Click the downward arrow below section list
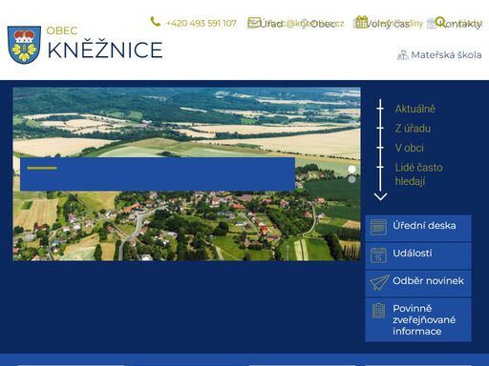Image resolution: width=489 pixels, height=366 pixels. pyautogui.click(x=380, y=196)
